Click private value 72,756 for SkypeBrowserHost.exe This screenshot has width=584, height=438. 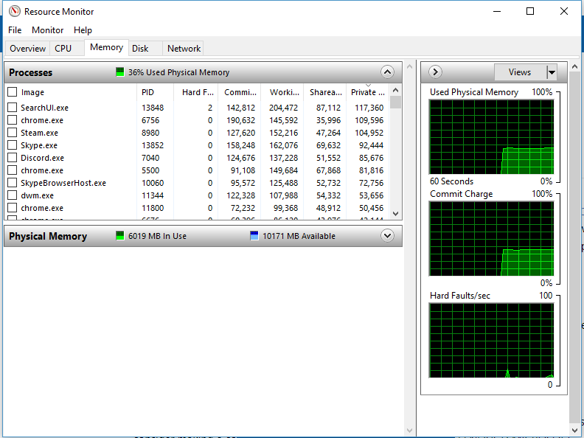tap(372, 183)
